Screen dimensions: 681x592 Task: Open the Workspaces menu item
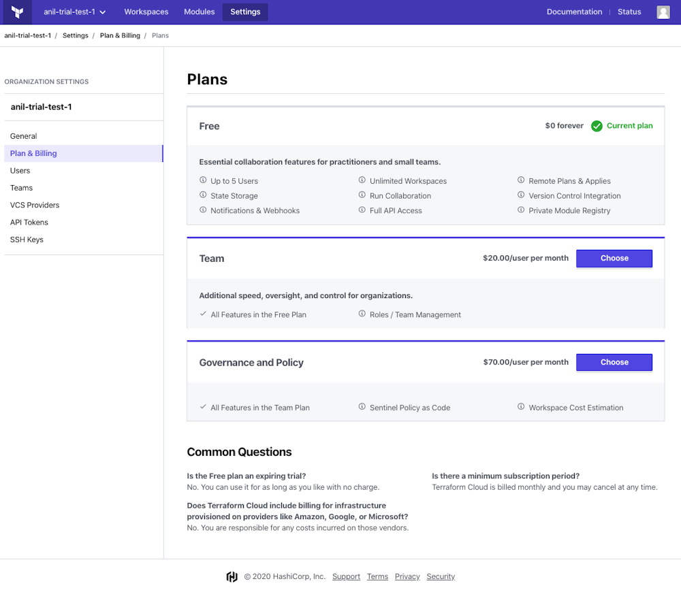pos(146,12)
